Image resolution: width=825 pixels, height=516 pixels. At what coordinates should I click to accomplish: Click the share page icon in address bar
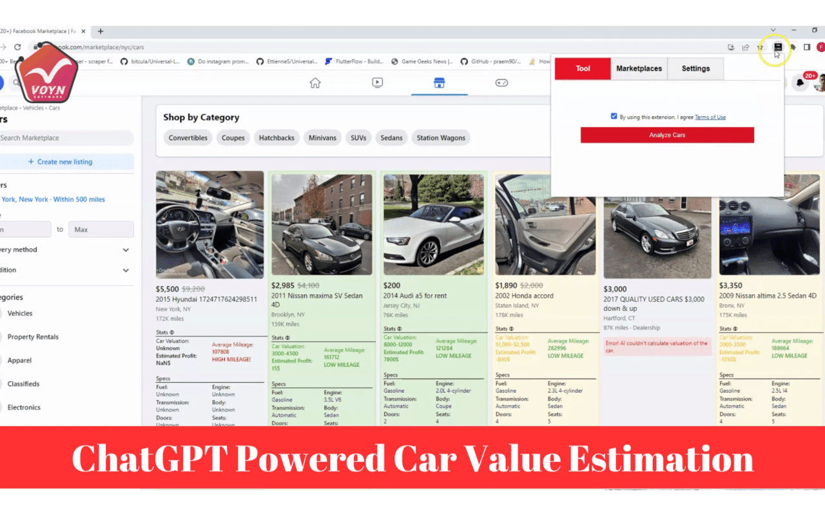[x=746, y=47]
